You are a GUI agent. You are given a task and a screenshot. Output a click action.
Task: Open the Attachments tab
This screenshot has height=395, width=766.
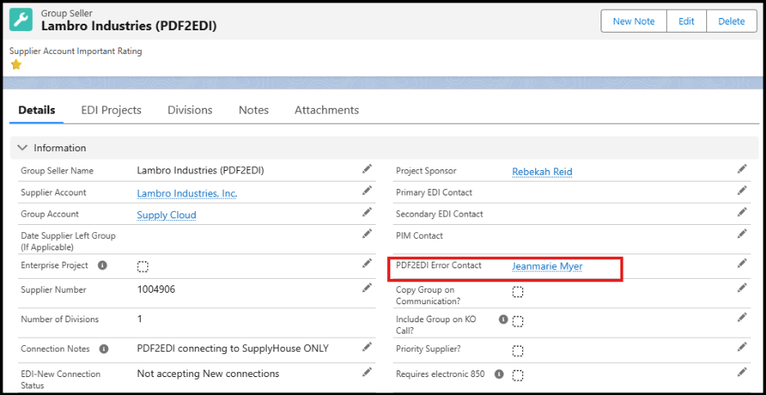click(x=327, y=110)
